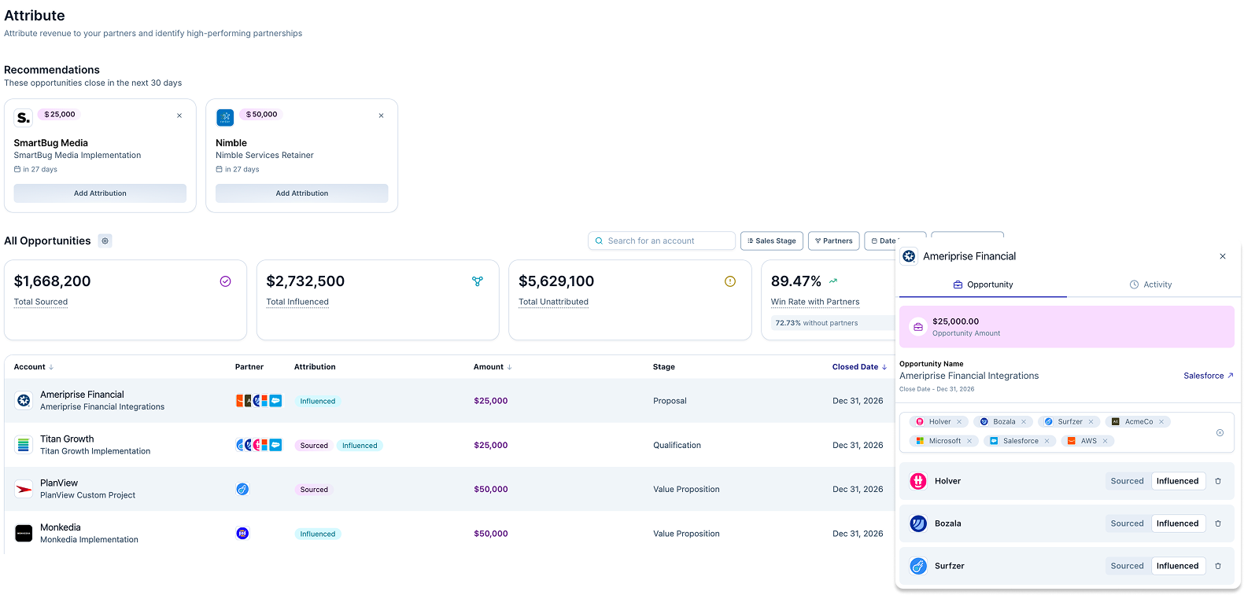Remove the AcmeCo partner tag
Viewport: 1244px width, 595px height.
coord(1161,422)
